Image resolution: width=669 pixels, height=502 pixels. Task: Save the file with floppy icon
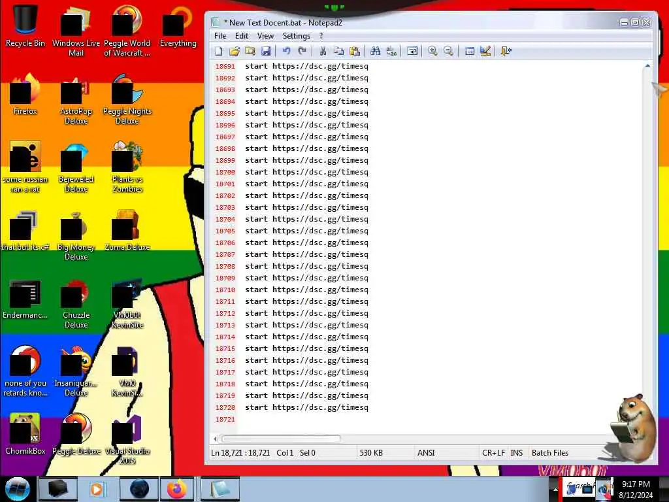pyautogui.click(x=266, y=51)
